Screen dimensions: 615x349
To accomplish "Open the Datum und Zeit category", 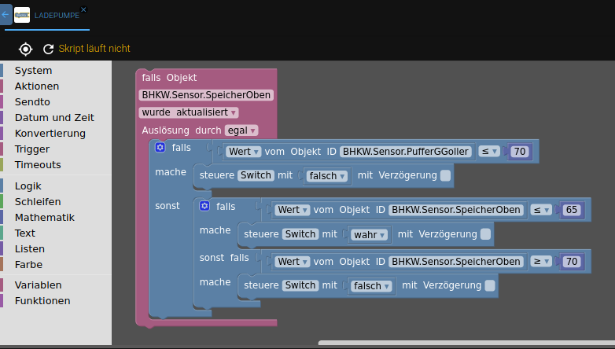I will pos(54,118).
